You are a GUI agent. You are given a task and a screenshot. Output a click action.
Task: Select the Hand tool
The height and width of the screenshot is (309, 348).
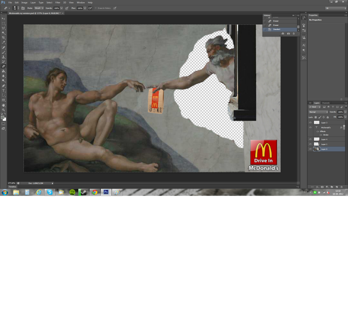pyautogui.click(x=3, y=105)
